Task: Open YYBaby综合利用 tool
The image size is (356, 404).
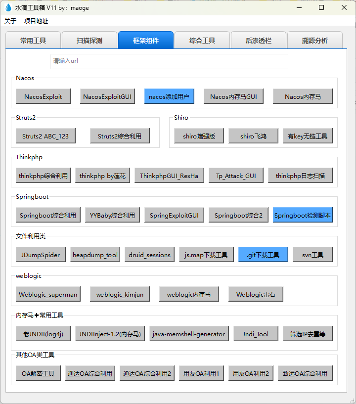Action: 112,215
